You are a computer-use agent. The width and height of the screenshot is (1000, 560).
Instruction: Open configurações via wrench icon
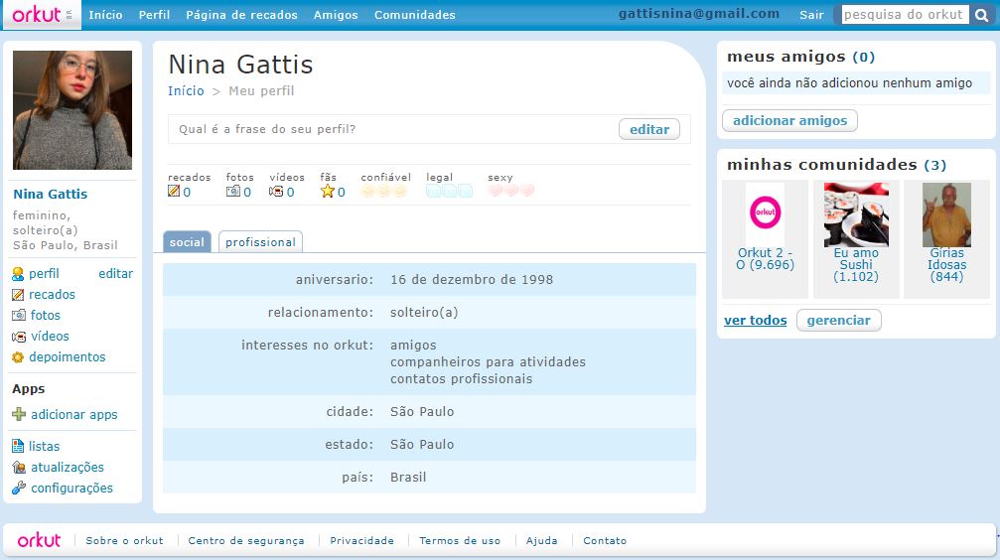point(19,489)
